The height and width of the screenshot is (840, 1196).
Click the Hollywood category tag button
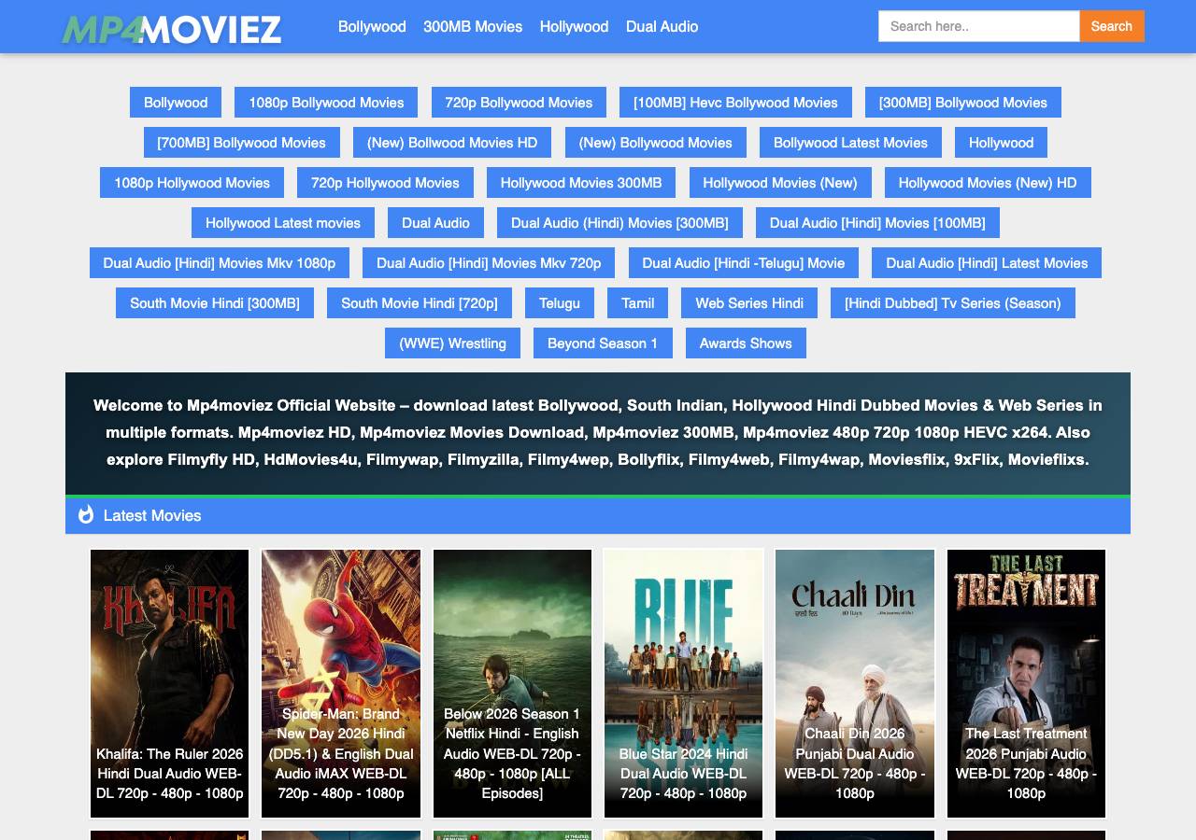click(1001, 143)
